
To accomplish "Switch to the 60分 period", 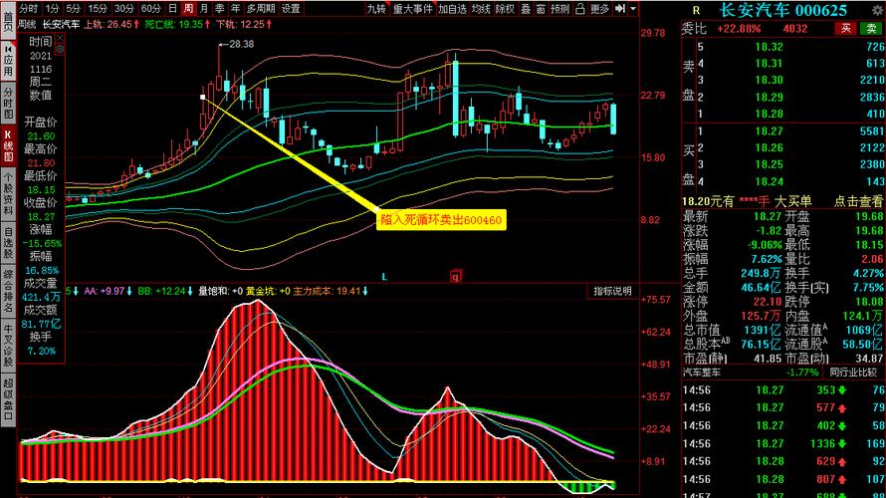I will point(150,9).
